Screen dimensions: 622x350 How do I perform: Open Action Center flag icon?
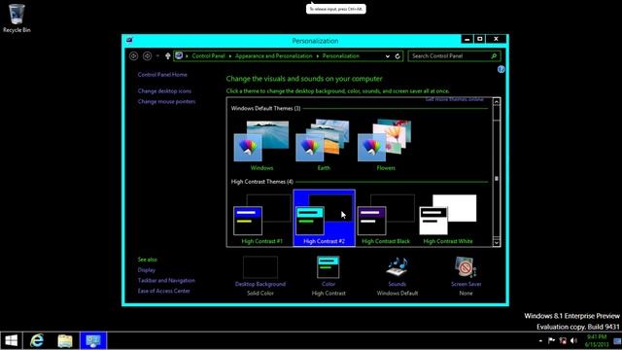(x=551, y=340)
